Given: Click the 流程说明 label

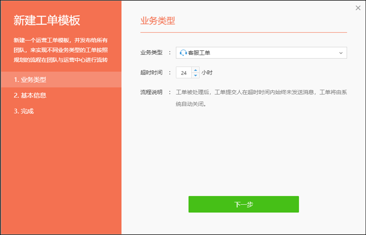Looking at the screenshot, I should pyautogui.click(x=151, y=92).
